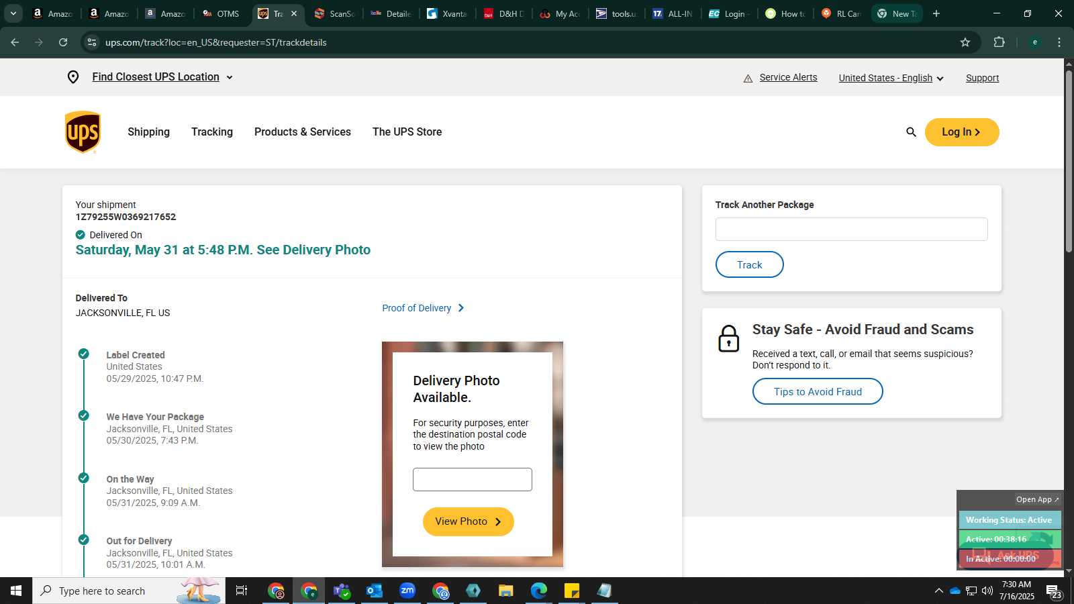Click the Track button

pyautogui.click(x=749, y=264)
